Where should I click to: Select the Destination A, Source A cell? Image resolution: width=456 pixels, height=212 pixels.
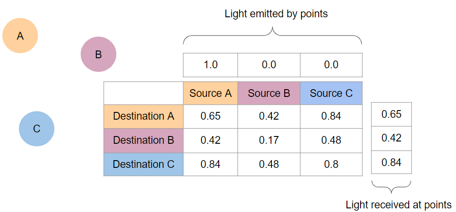210,116
